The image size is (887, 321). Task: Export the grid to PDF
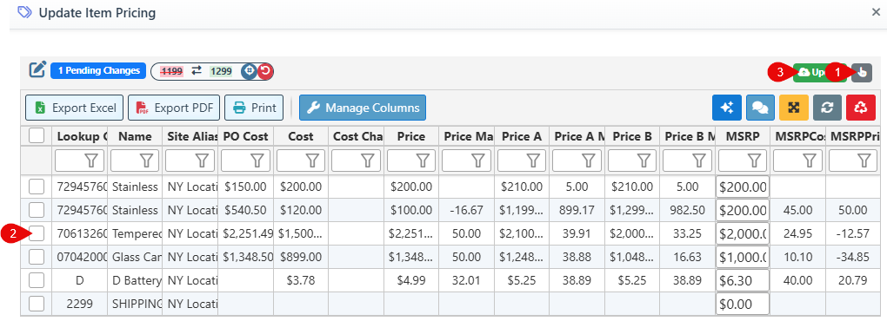(174, 108)
